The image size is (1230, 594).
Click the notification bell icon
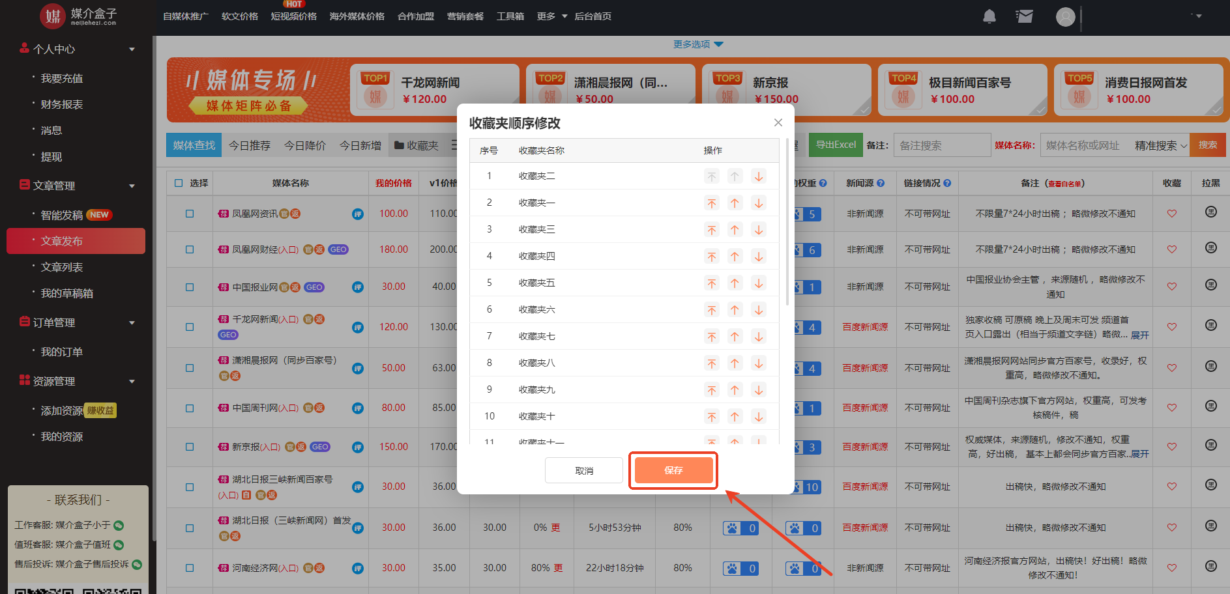click(x=989, y=16)
